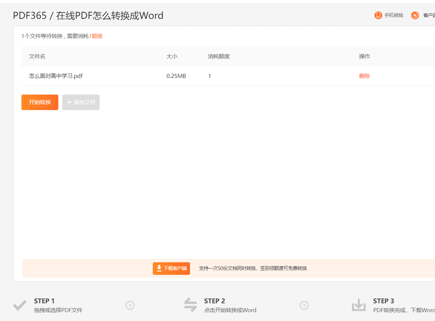
Task: Click the 大小 column header
Action: (x=172, y=57)
